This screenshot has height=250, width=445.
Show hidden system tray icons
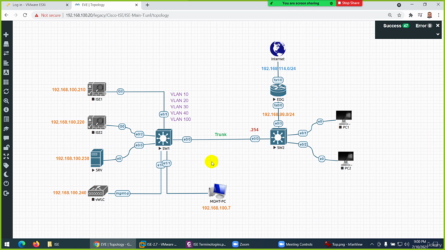click(x=372, y=244)
